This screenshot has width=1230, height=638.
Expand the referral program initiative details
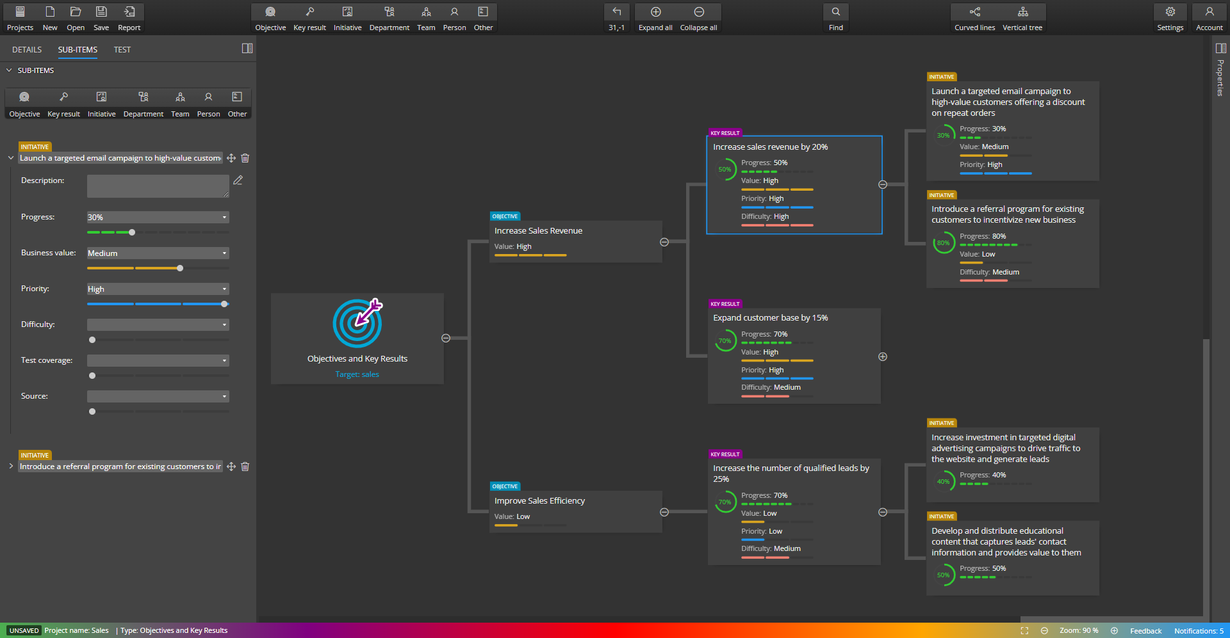point(10,467)
